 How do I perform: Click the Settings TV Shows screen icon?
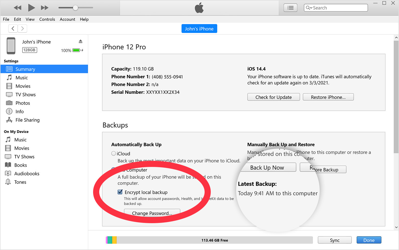9,95
